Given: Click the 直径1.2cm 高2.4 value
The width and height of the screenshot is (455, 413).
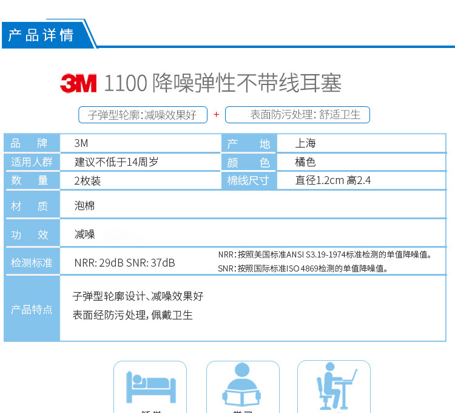Looking at the screenshot, I should point(333,180).
